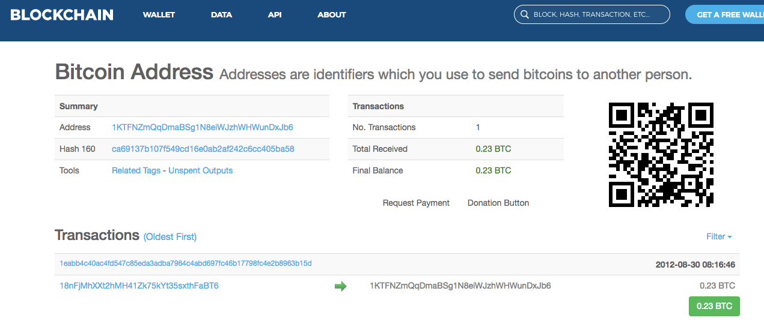Open the Hash 160 link

(x=203, y=149)
